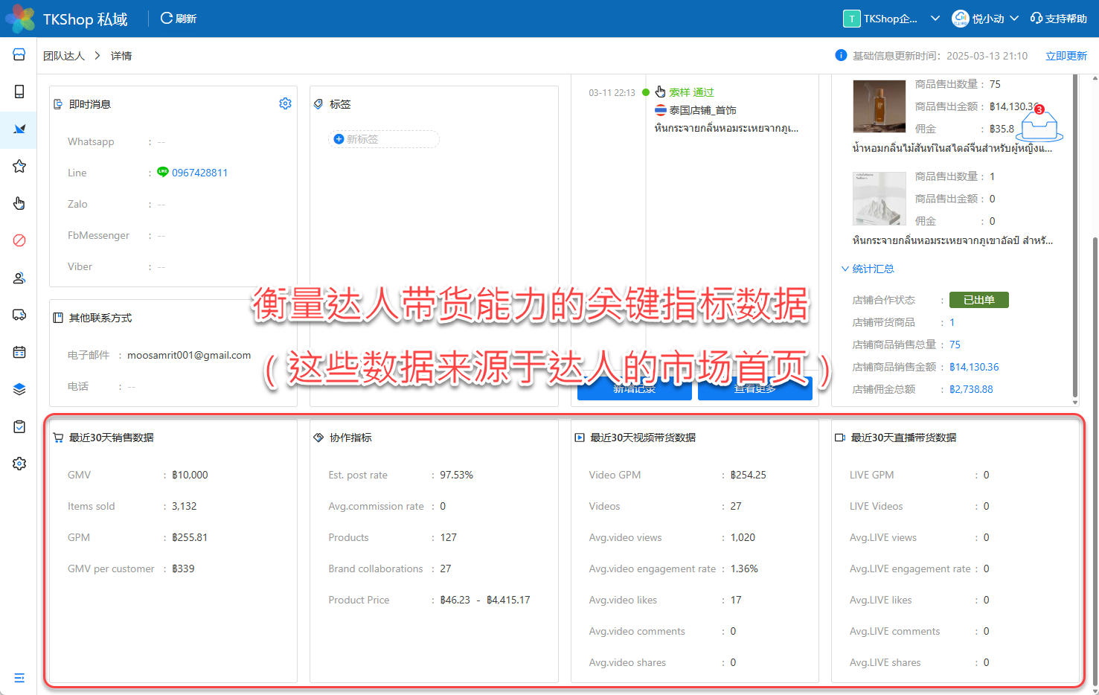Viewport: 1099px width, 695px height.
Task: Open the calendar icon in sidebar
Action: [x=19, y=352]
